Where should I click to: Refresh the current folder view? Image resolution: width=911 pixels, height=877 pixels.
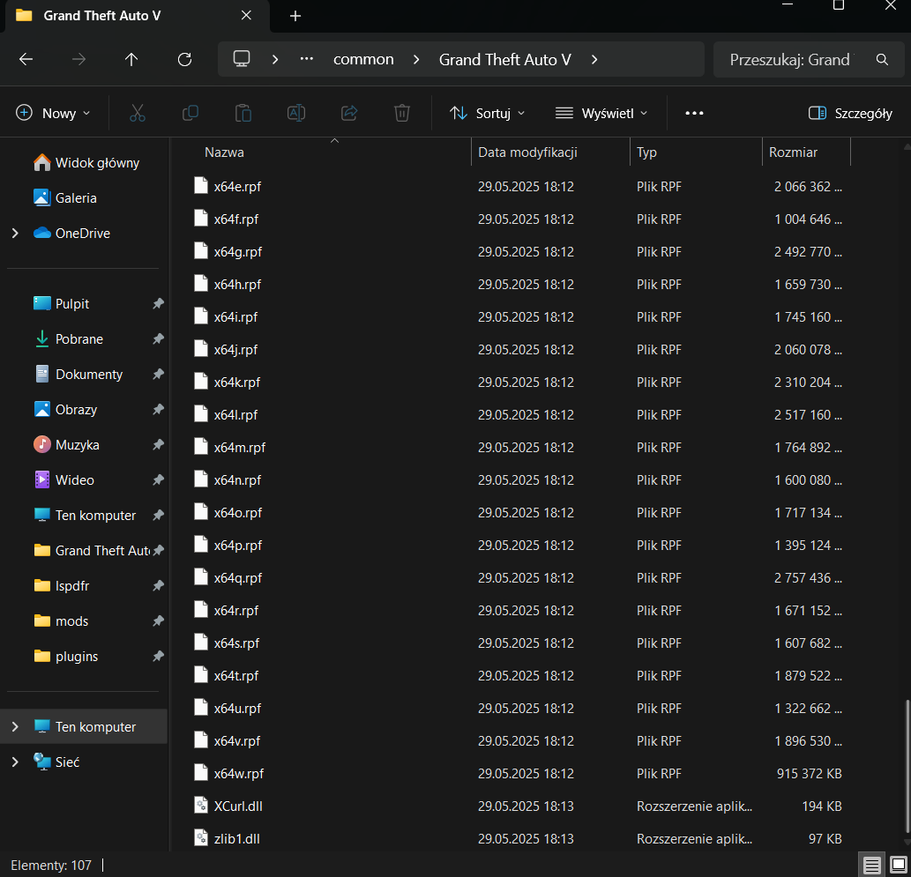tap(184, 60)
